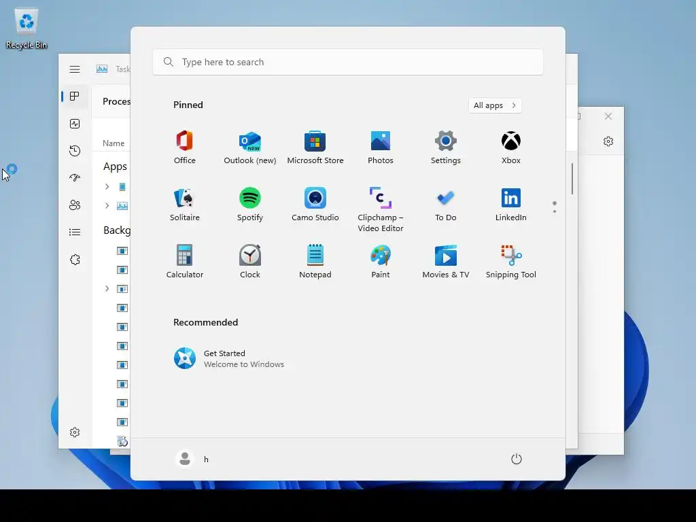Open Clipchamp Video Editor
Image resolution: width=696 pixels, height=522 pixels.
381,209
